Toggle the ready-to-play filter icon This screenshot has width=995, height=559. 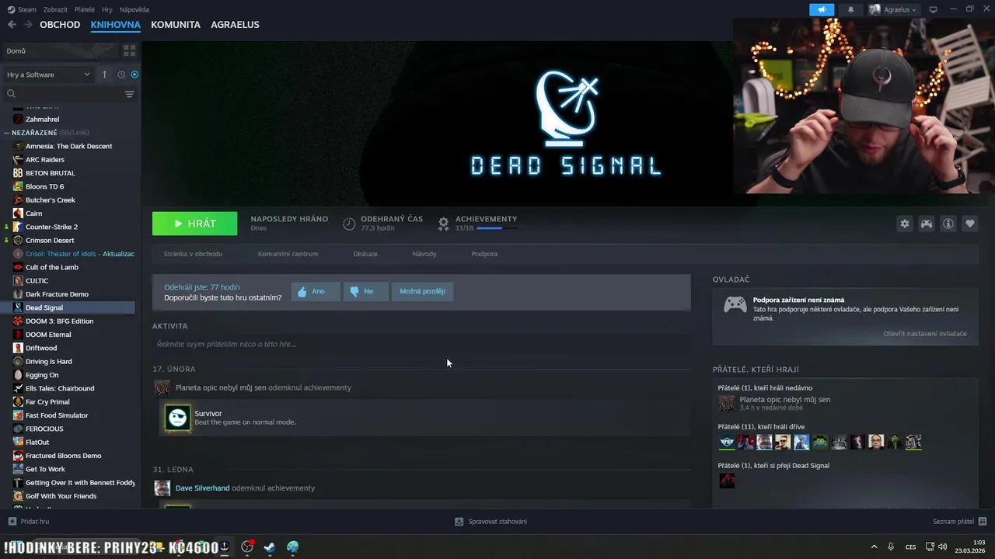pyautogui.click(x=134, y=75)
